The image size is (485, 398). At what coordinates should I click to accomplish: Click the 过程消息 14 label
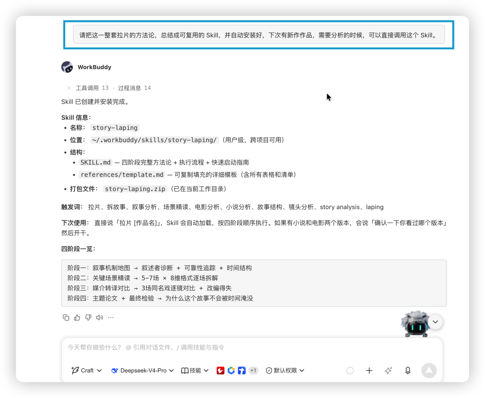pos(134,88)
